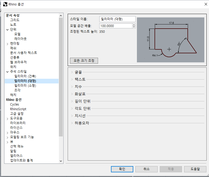Viewport: 209px width, 177px height.
Task: Select 렌더링 in the tree
Action: pos(15,43)
